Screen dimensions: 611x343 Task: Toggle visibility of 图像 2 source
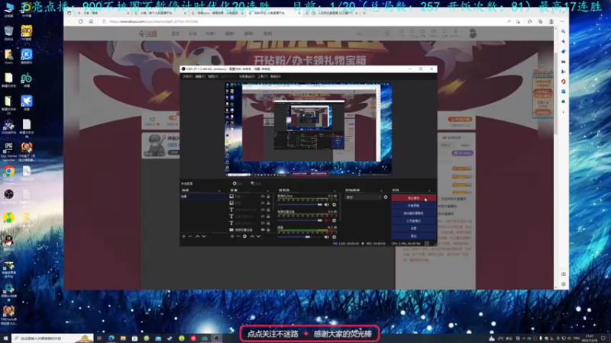(263, 197)
